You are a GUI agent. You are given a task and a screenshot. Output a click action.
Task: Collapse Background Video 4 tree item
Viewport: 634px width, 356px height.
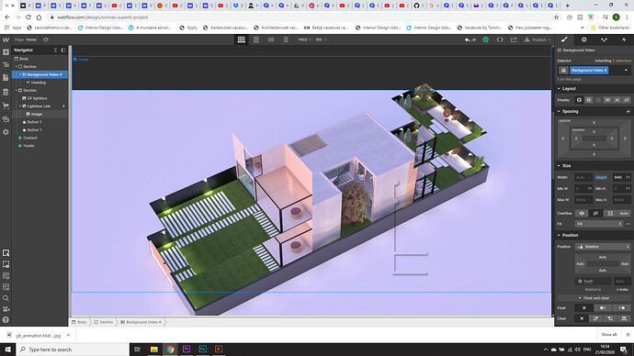pos(20,74)
